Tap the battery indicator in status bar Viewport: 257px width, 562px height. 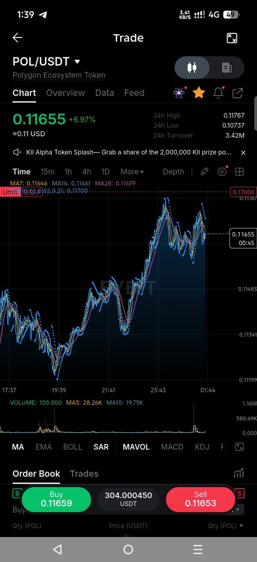tap(230, 15)
